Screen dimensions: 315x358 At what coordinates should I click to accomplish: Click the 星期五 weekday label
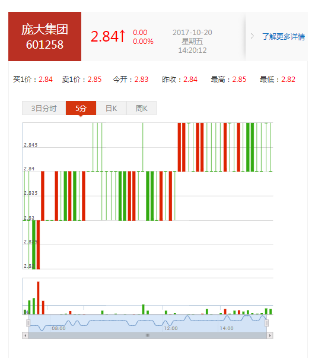[x=192, y=42]
